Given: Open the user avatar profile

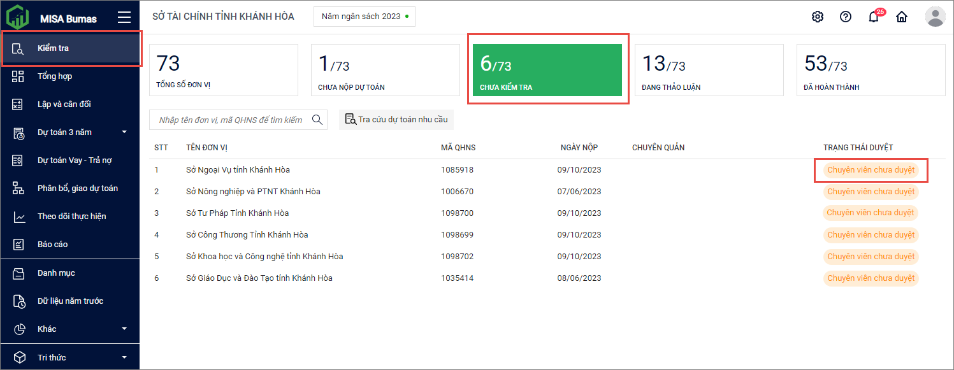Looking at the screenshot, I should (x=935, y=17).
